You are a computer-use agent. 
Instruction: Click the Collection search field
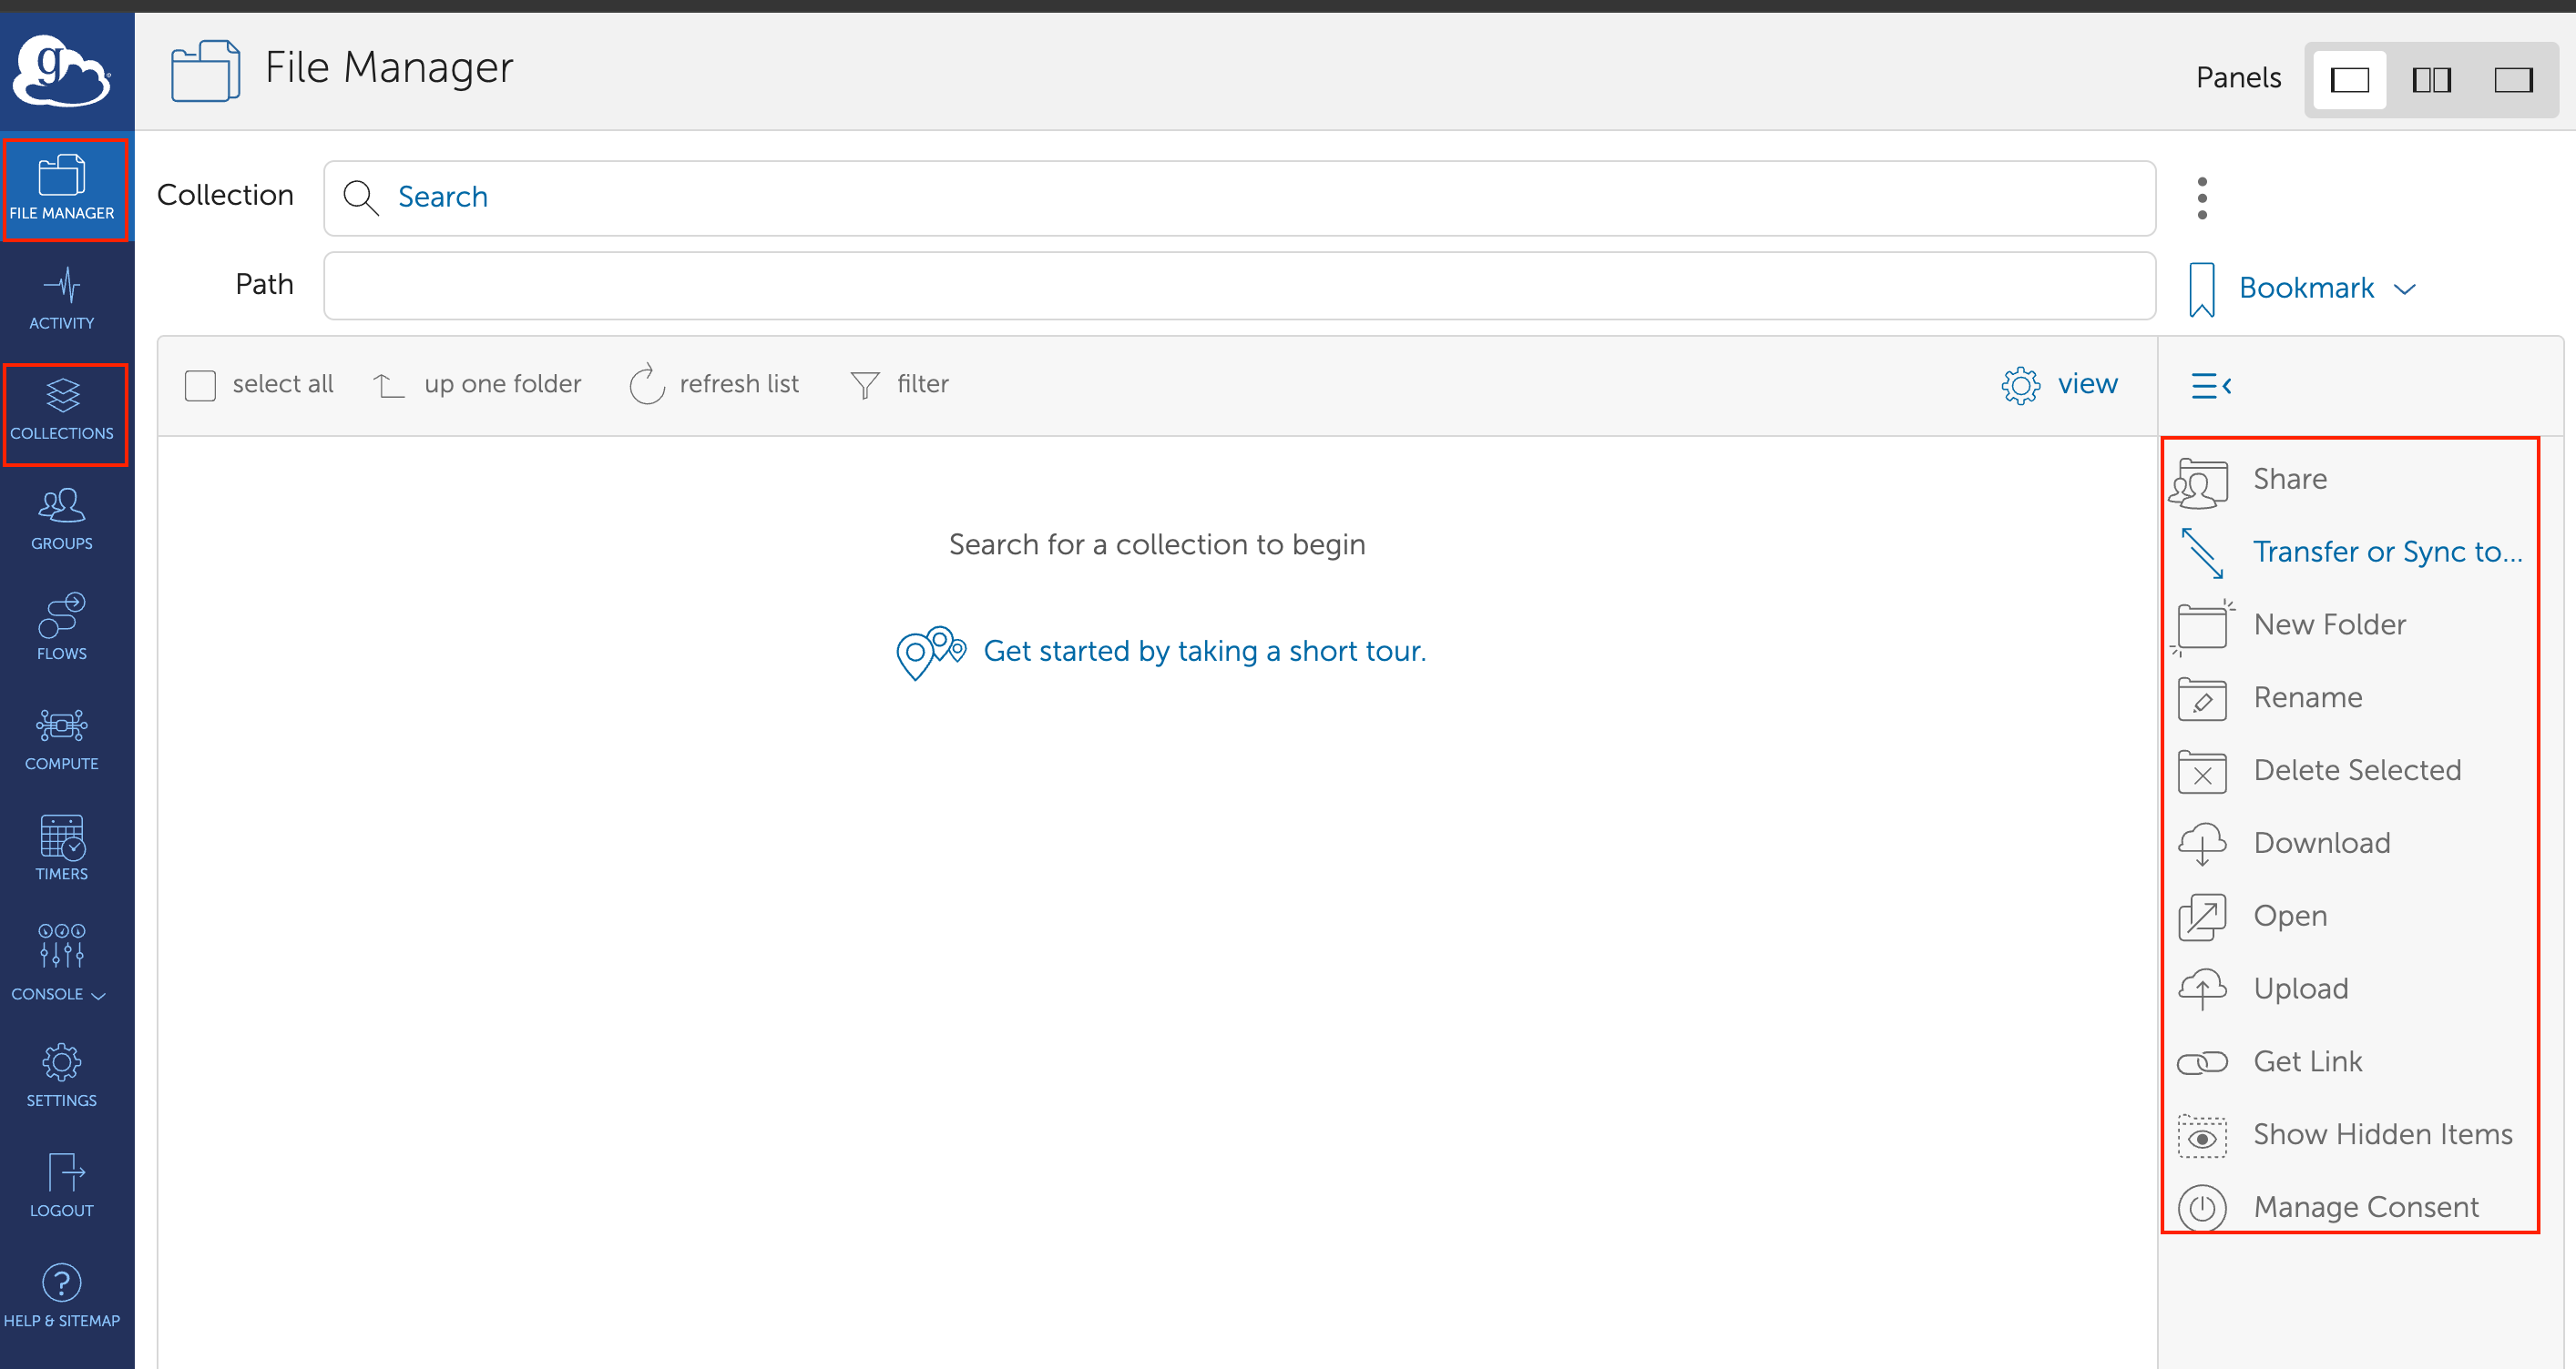coord(1238,198)
